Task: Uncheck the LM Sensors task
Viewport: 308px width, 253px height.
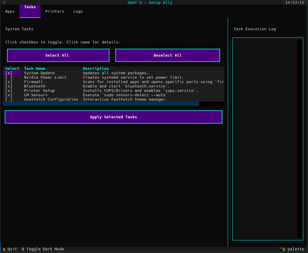Action: pyautogui.click(x=9, y=95)
